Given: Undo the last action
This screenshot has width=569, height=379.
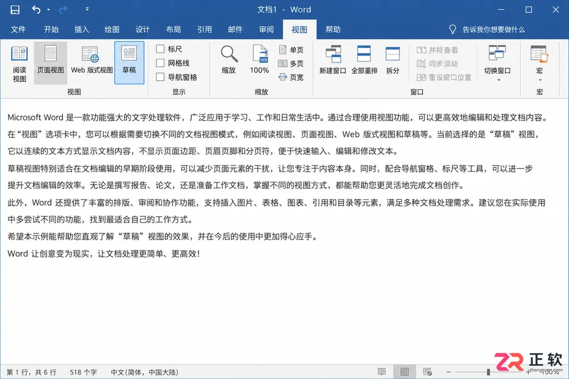Looking at the screenshot, I should [x=36, y=10].
